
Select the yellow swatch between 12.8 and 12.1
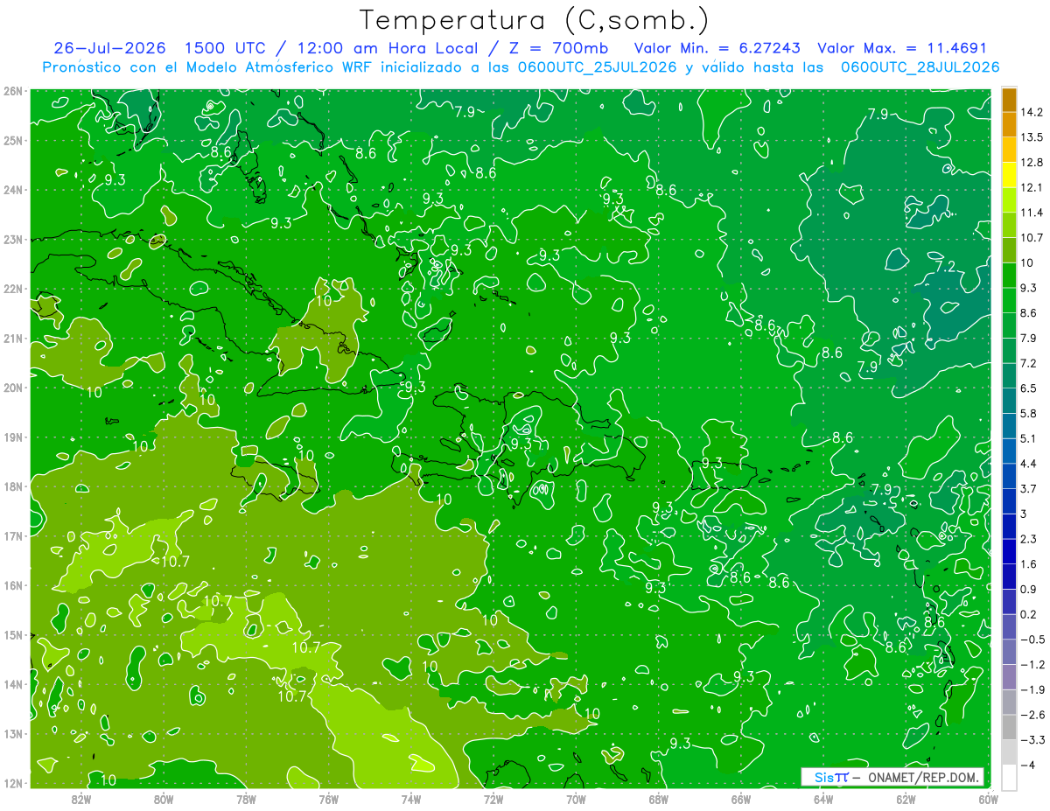coord(1008,175)
